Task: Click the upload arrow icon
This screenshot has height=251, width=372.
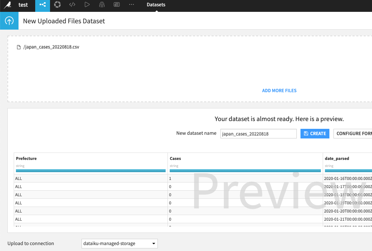Action: 9,21
